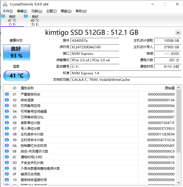Screen dimensions: 183x187
Task: Select the C: F: disk status orb
Action: tap(3, 16)
